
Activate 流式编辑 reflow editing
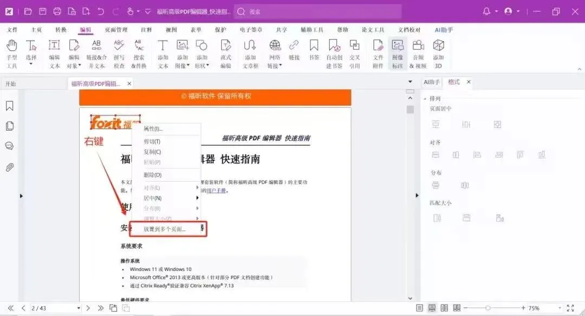[x=226, y=54]
